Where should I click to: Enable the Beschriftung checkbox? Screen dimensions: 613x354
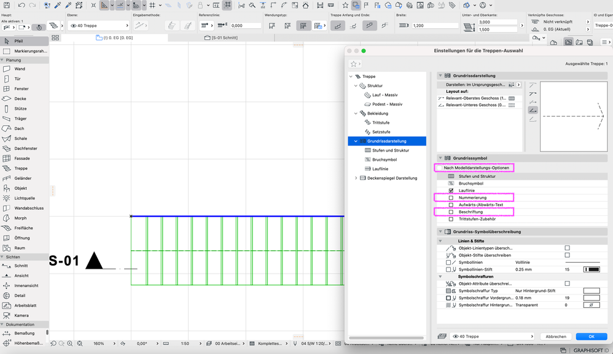point(451,212)
